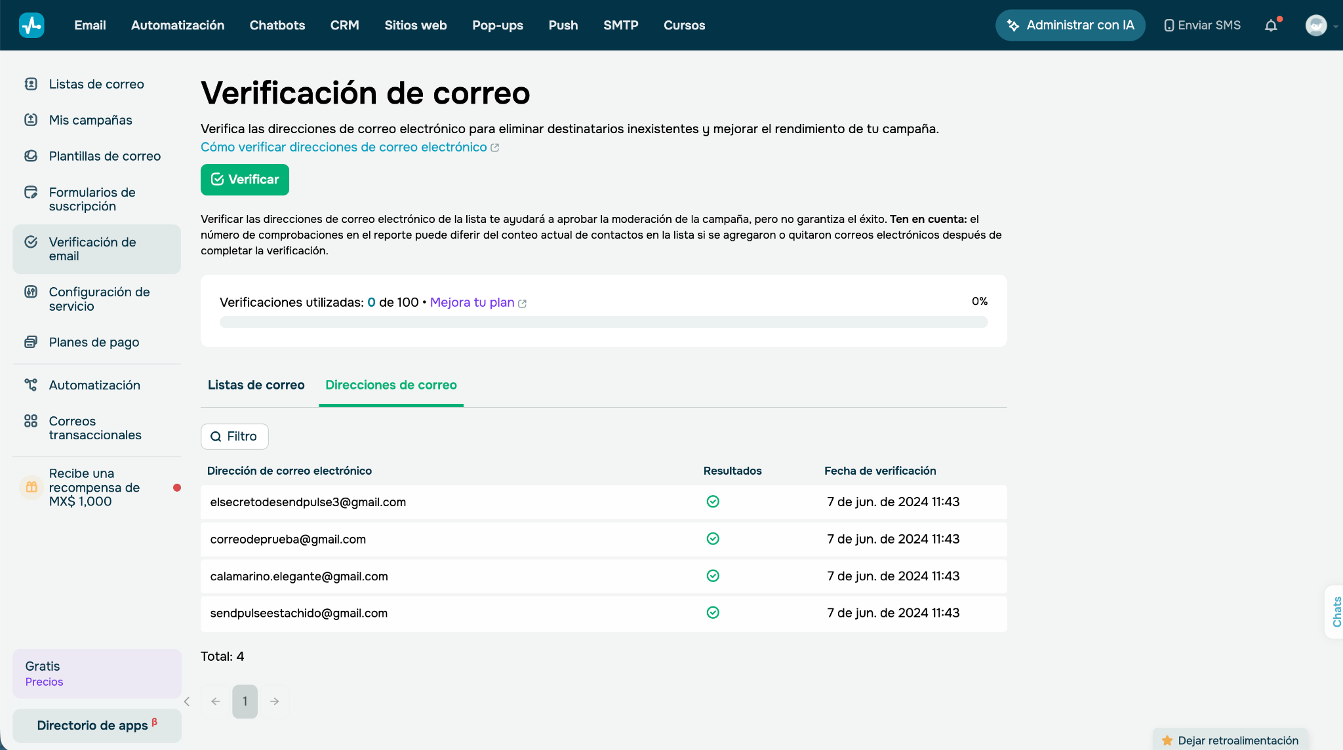Open the Sitios web top menu
The image size is (1343, 750).
tap(416, 26)
